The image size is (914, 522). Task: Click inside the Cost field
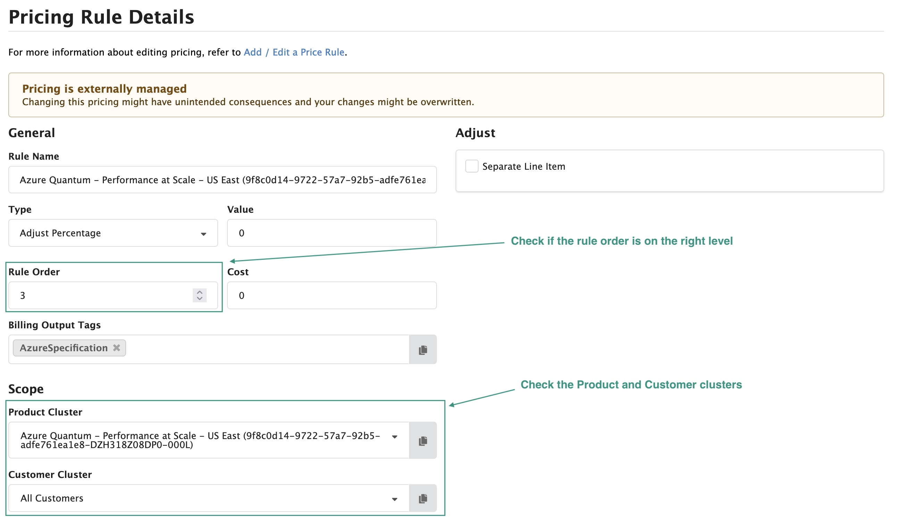331,295
